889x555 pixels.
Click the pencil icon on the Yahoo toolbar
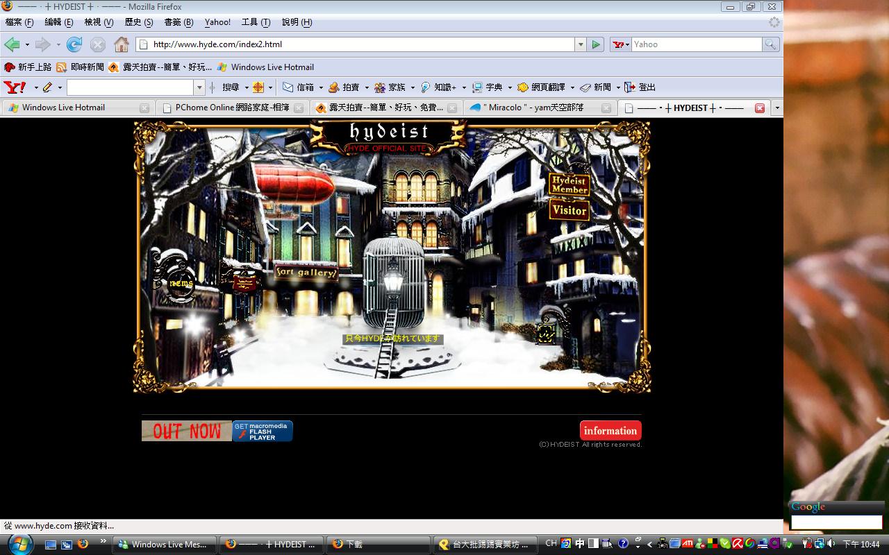[x=47, y=87]
